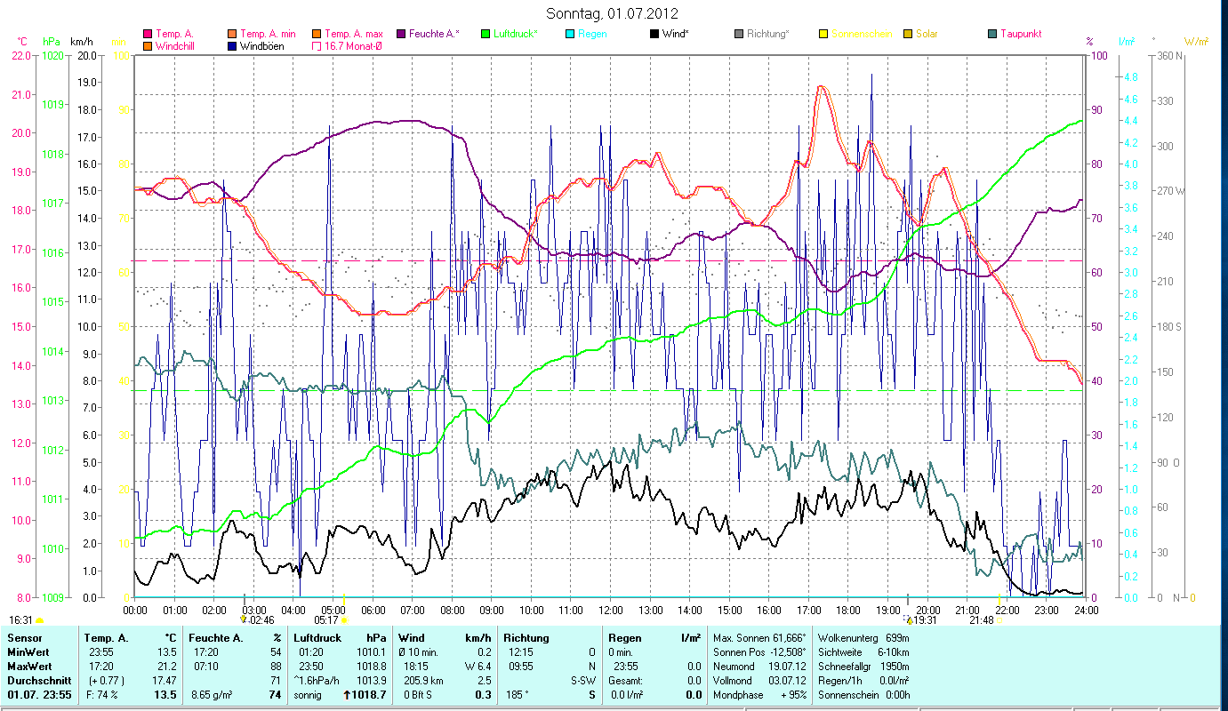Click the 06:00 time axis label
Screen dimensions: 1228x711
373,610
